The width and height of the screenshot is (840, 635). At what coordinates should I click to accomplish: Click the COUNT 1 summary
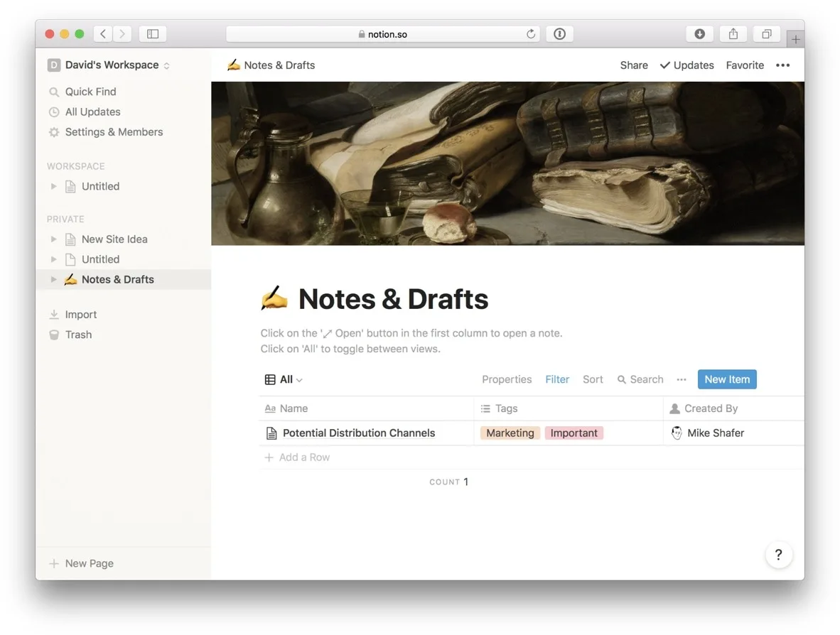tap(449, 482)
